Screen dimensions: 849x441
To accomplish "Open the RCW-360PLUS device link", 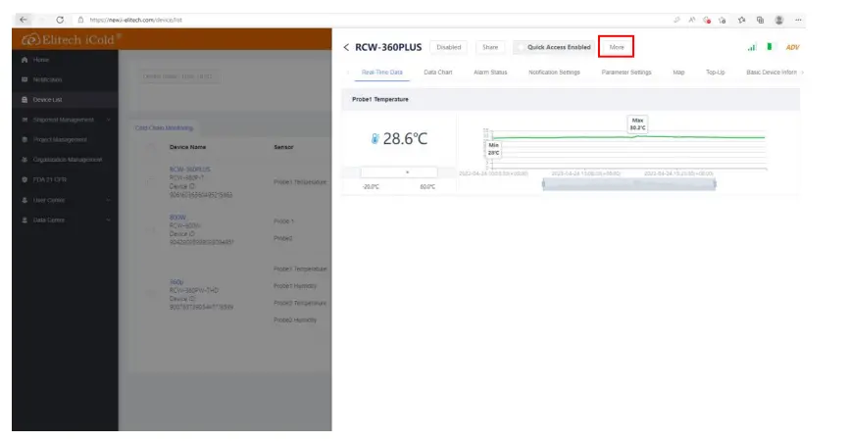I will pyautogui.click(x=190, y=170).
